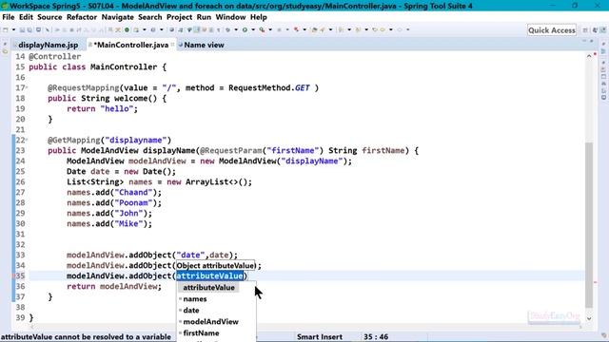Open the dropdown next to External Tools icon
This screenshot has width=609, height=342.
pos(270,29)
